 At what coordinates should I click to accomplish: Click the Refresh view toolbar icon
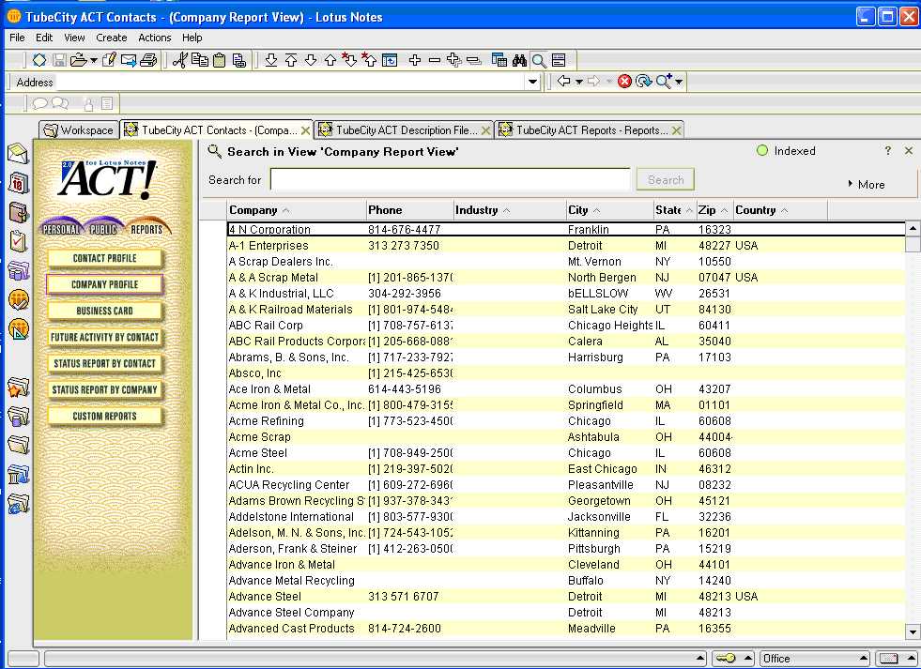click(390, 60)
